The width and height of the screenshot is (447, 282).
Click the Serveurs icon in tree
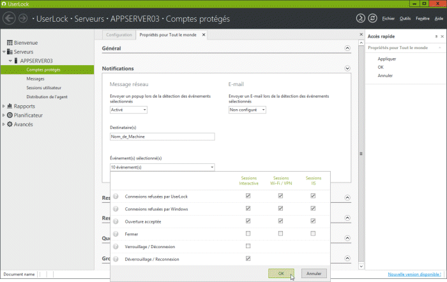pos(10,52)
